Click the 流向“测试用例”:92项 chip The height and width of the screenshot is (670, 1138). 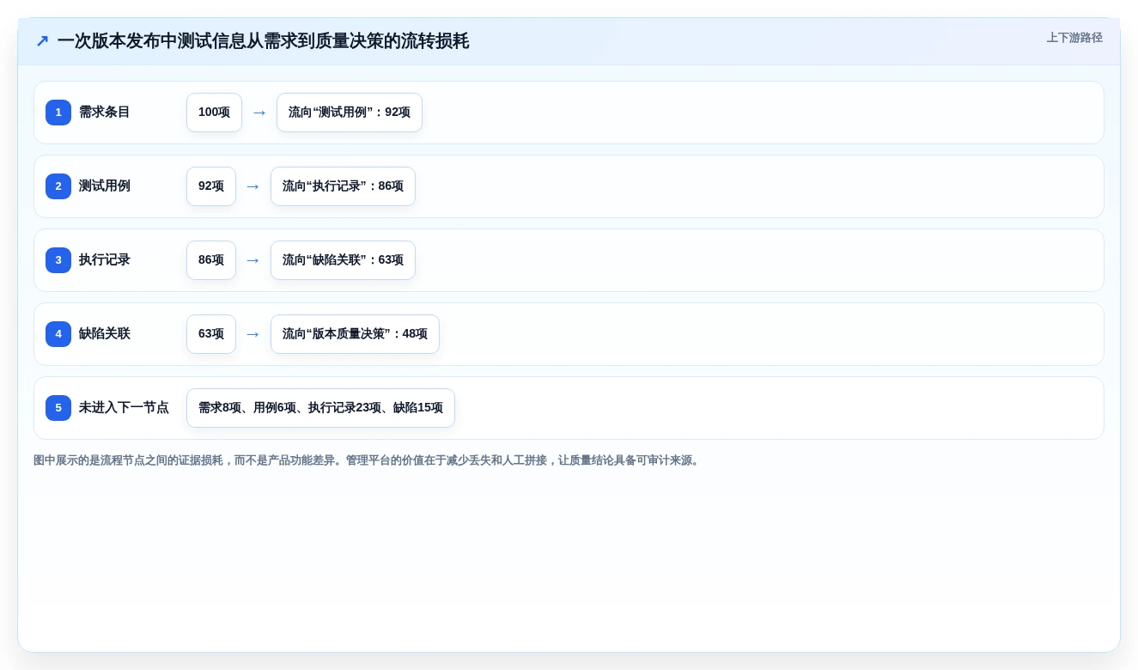pyautogui.click(x=350, y=113)
